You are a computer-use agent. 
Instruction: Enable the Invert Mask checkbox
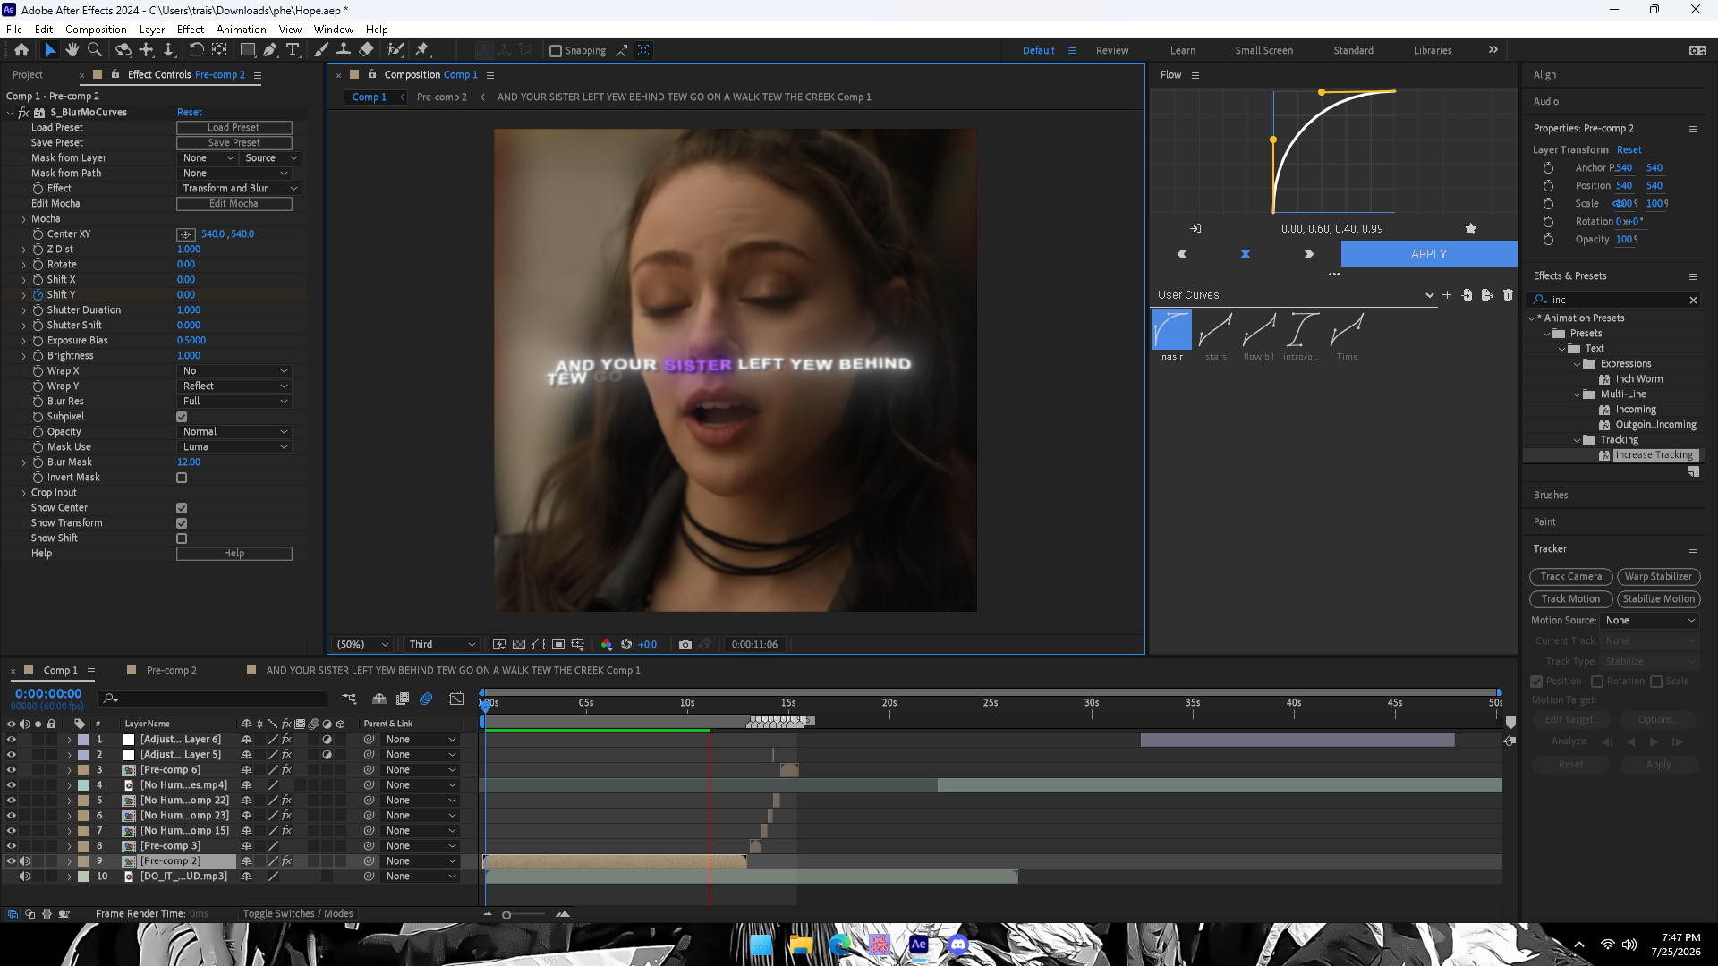(x=182, y=478)
